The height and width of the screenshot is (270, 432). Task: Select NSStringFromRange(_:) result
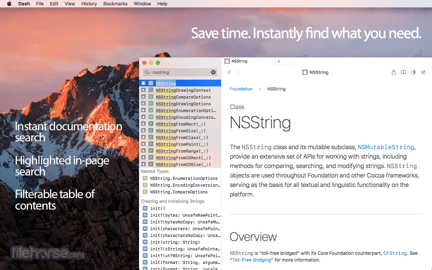pyautogui.click(x=180, y=151)
